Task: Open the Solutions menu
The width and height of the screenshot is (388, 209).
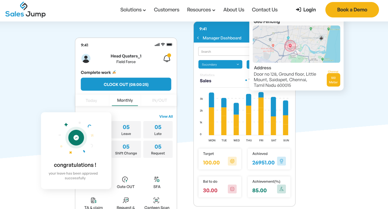Action: tap(133, 10)
